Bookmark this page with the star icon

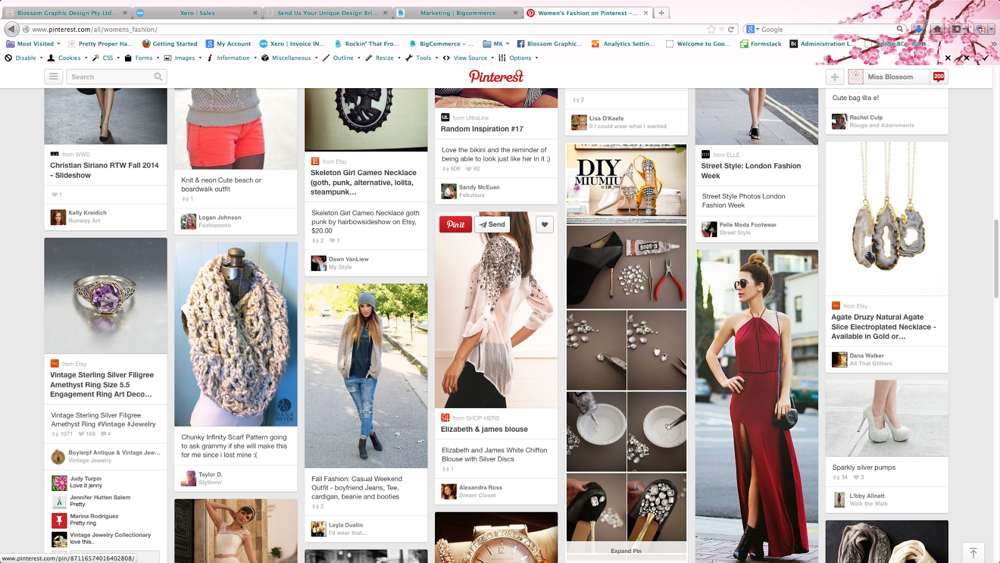click(711, 29)
